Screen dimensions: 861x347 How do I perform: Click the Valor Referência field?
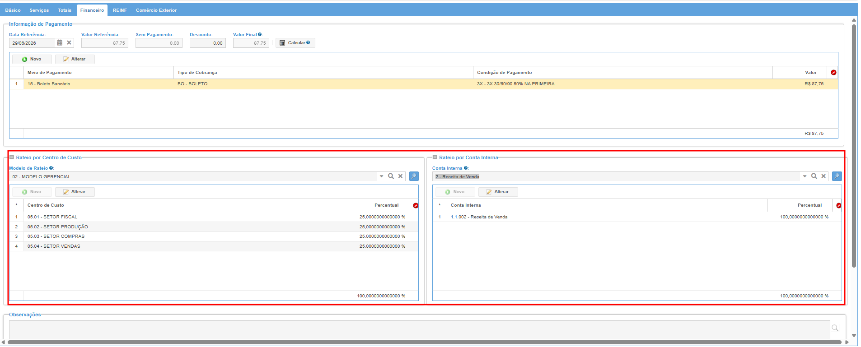tap(105, 43)
